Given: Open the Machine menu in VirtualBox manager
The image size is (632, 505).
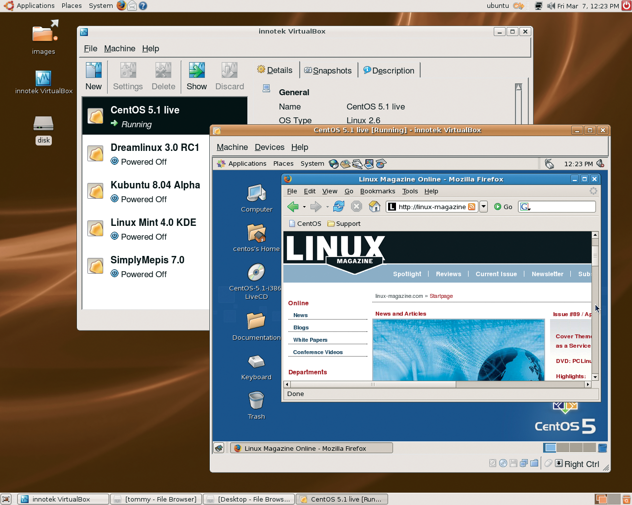Looking at the screenshot, I should 119,48.
